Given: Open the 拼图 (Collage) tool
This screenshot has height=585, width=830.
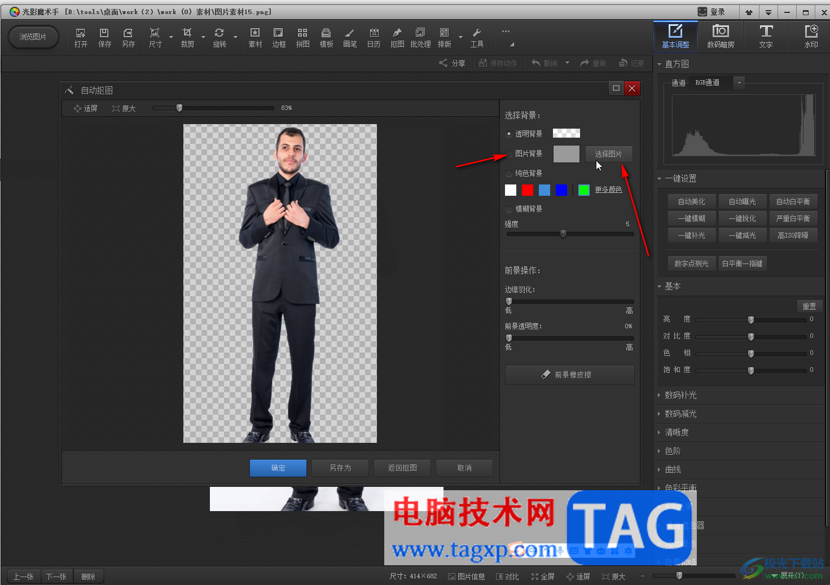Looking at the screenshot, I should click(x=302, y=37).
